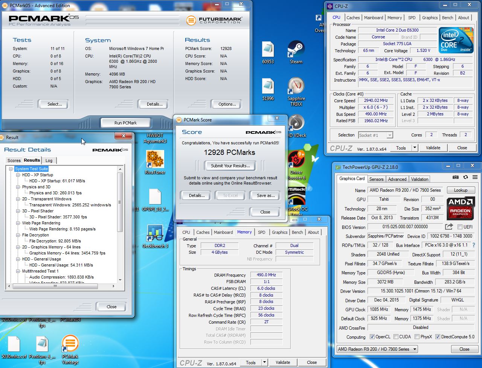Click the Save as button
This screenshot has height=368, width=482.
(265, 195)
